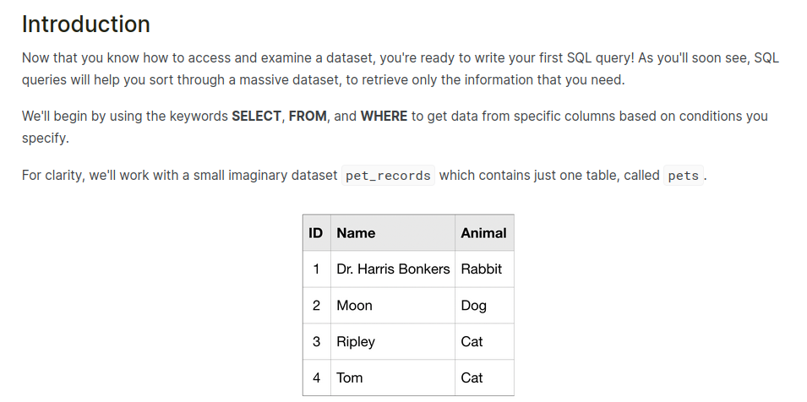807x402 pixels.
Task: Click the Name column header
Action: click(x=356, y=233)
